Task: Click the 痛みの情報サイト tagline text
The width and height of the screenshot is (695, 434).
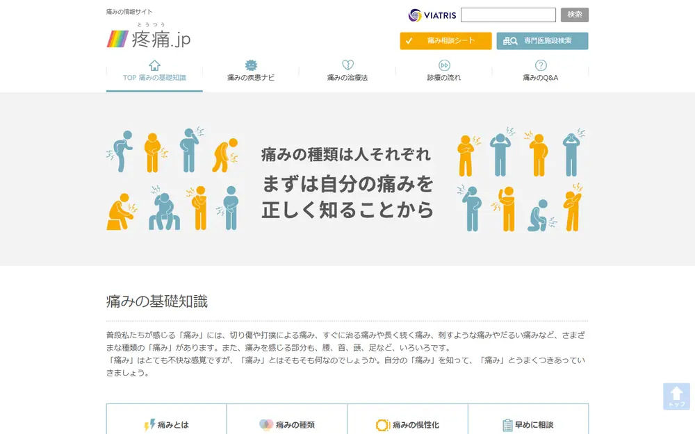Action: (x=129, y=12)
